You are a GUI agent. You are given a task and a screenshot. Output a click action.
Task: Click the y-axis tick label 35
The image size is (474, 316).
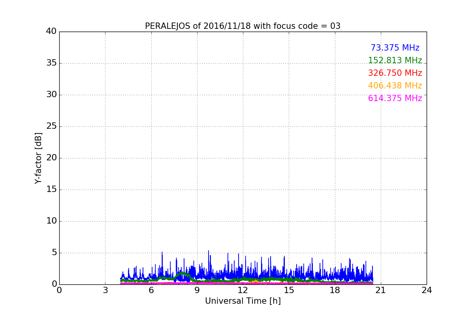click(x=51, y=63)
